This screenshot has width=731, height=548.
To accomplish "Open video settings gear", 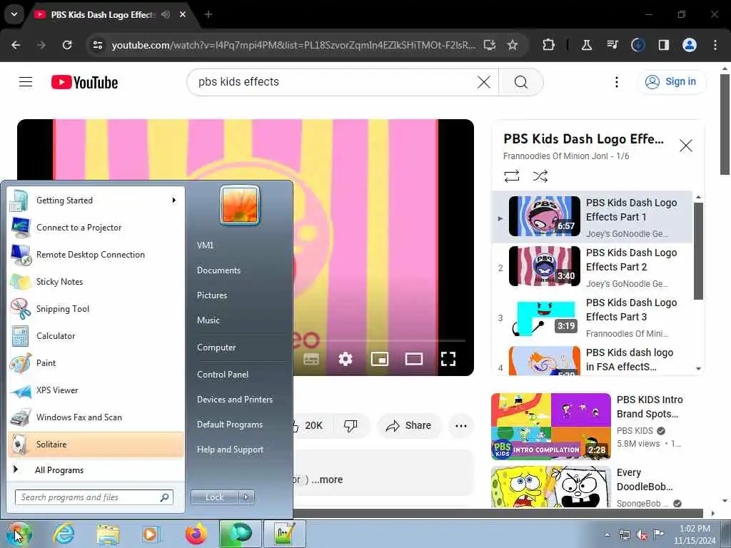I will coord(346,359).
